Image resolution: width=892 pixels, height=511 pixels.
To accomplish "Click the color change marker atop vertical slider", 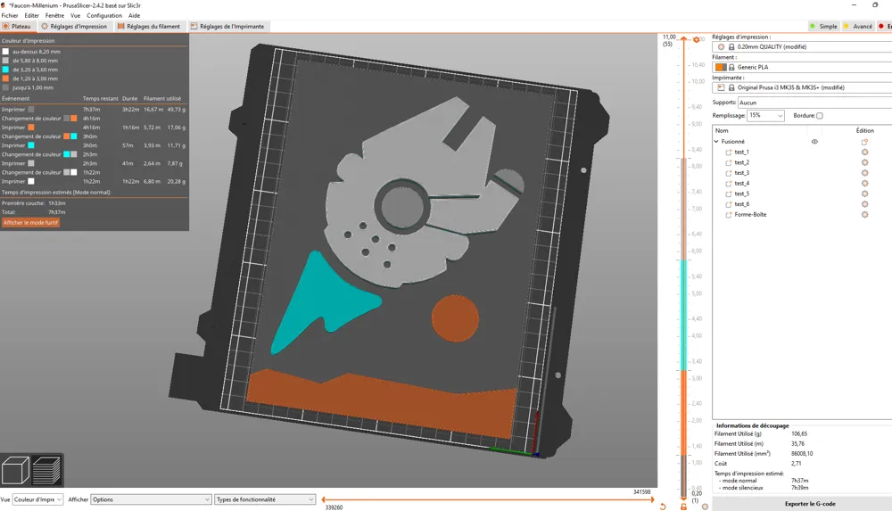I will click(697, 39).
